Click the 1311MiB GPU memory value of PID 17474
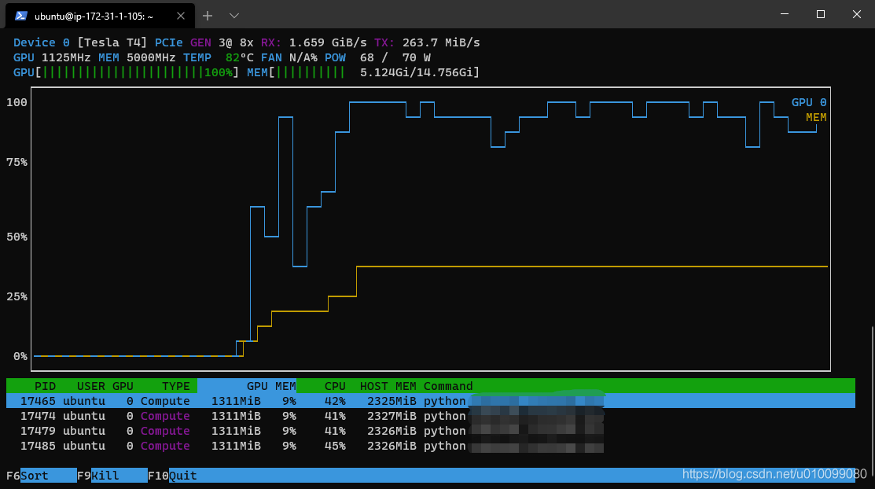Image resolution: width=875 pixels, height=489 pixels. [x=236, y=416]
